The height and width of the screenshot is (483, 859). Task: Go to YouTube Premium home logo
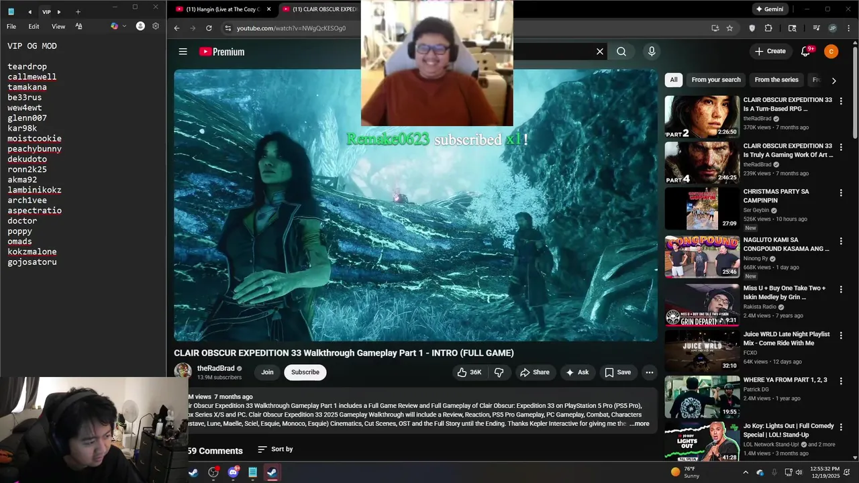[x=222, y=52]
